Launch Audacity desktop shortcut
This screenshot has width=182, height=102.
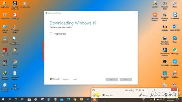165,28
